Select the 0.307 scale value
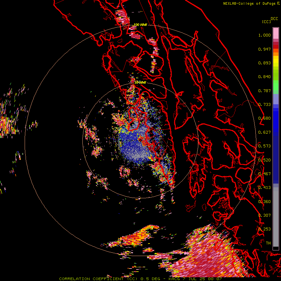 click(x=264, y=215)
